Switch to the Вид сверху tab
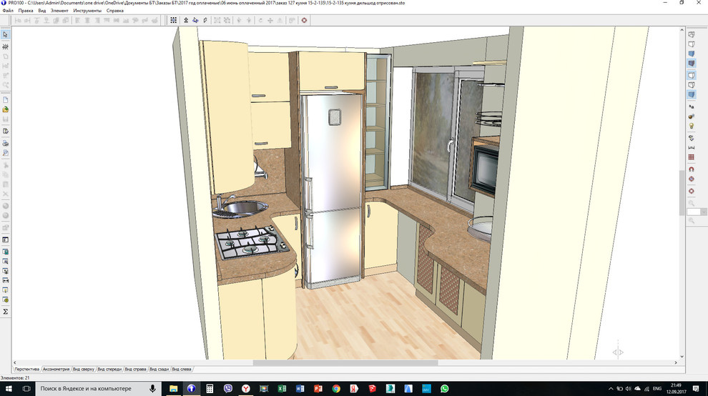Image resolution: width=708 pixels, height=396 pixels. click(x=83, y=370)
